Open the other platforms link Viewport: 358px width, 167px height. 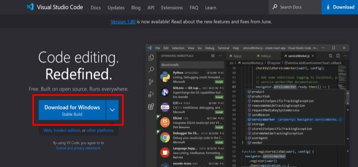click(100, 130)
